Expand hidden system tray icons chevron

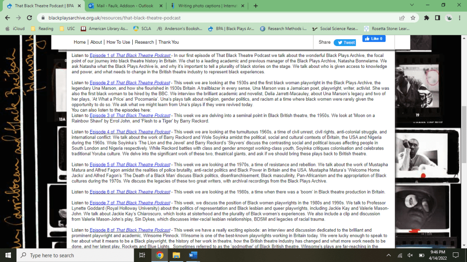[389, 255]
